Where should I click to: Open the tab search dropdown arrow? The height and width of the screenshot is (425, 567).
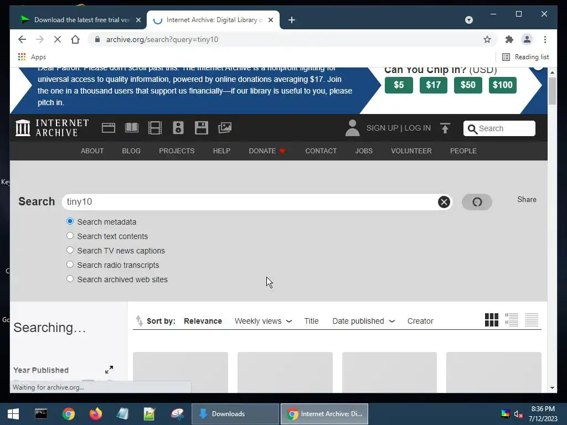469,20
